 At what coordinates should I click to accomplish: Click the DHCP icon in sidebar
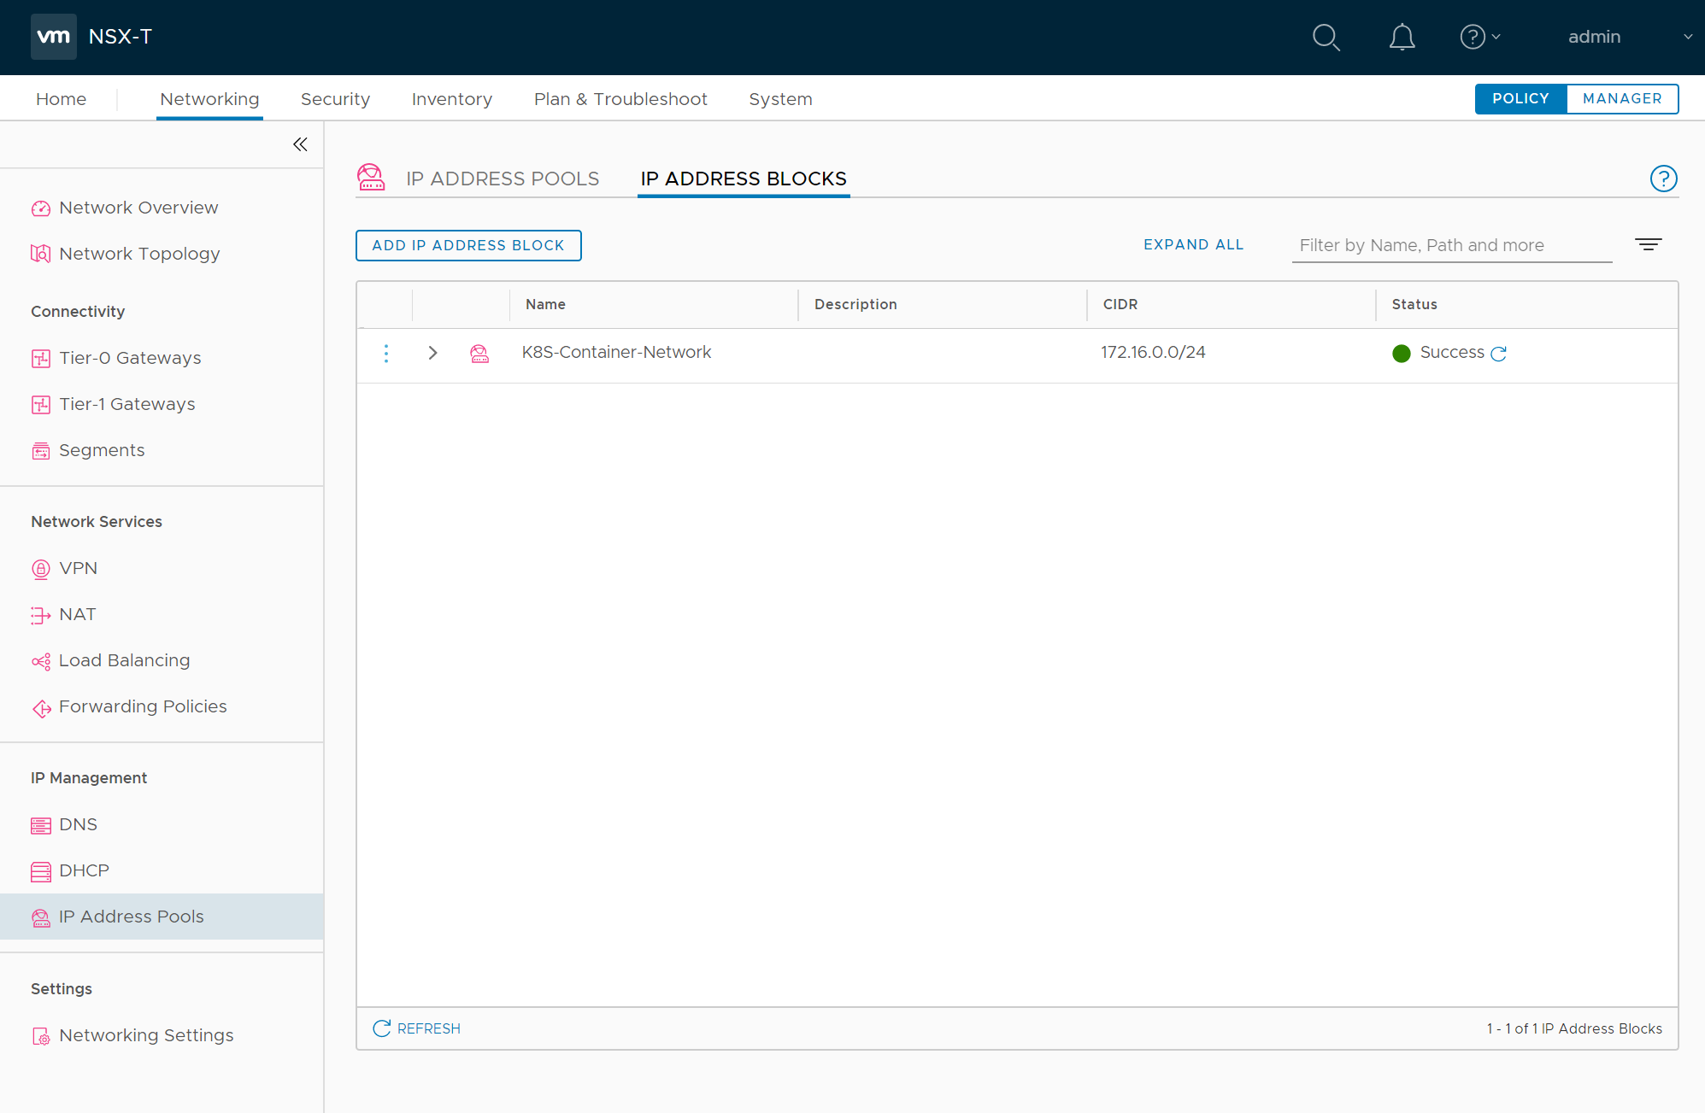point(41,872)
